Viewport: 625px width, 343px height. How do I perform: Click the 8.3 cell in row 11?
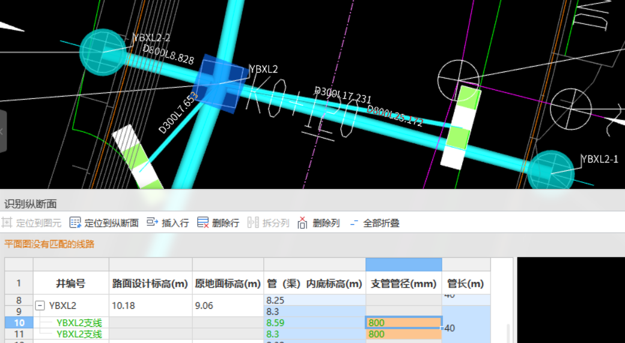(314, 334)
